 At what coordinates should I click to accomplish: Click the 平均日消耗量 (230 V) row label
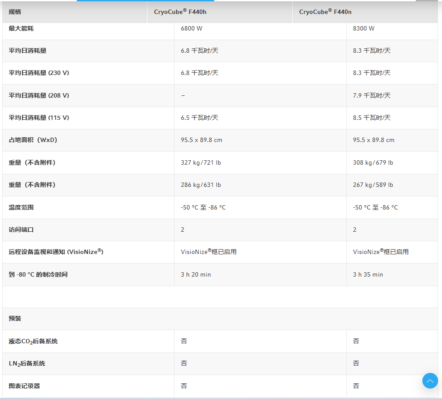click(x=39, y=73)
